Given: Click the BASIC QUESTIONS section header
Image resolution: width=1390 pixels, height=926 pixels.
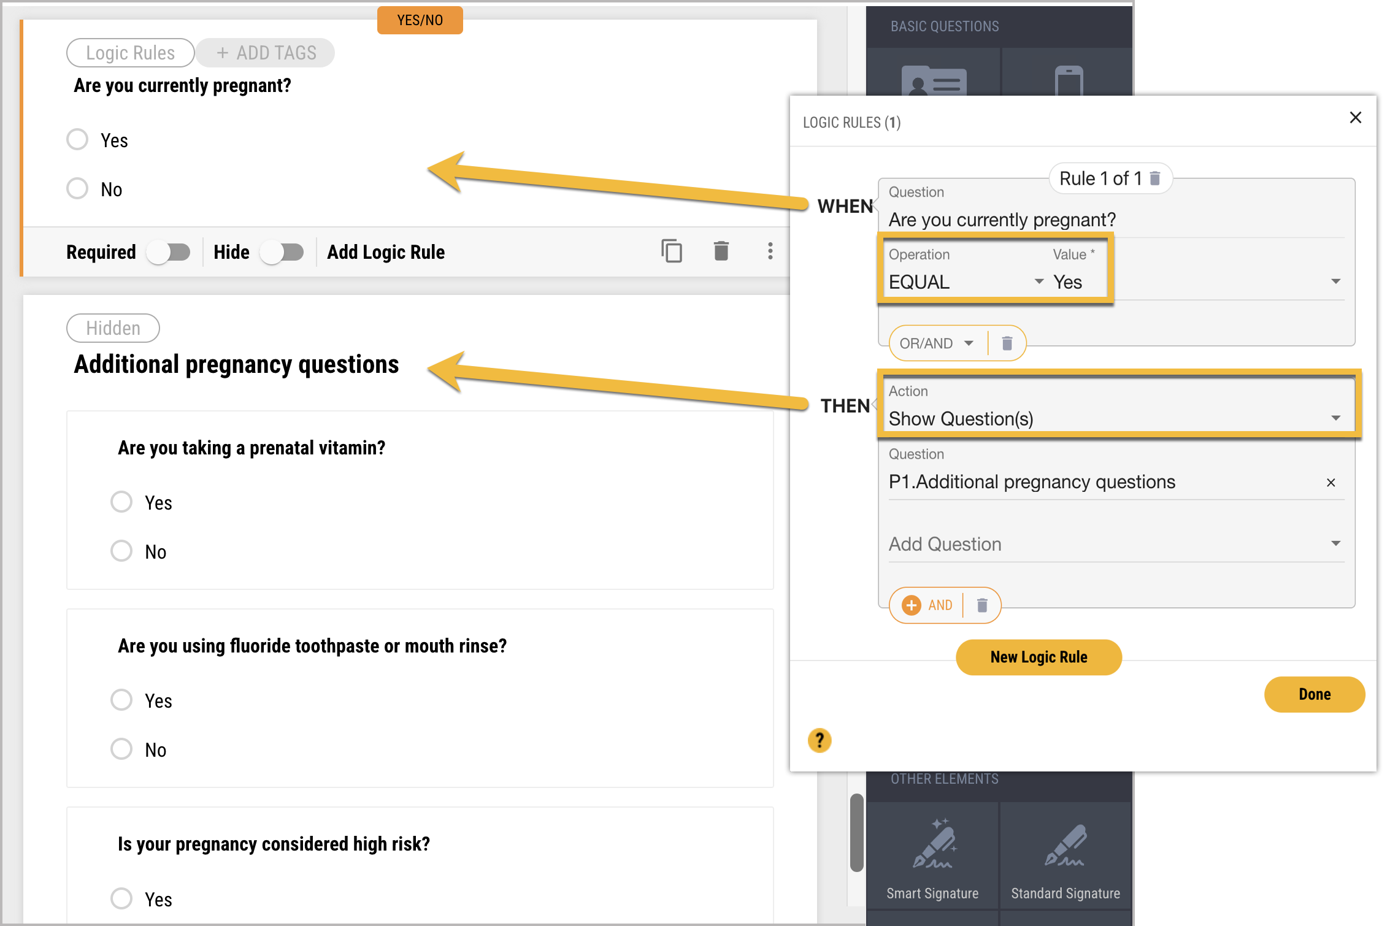Looking at the screenshot, I should 945,26.
